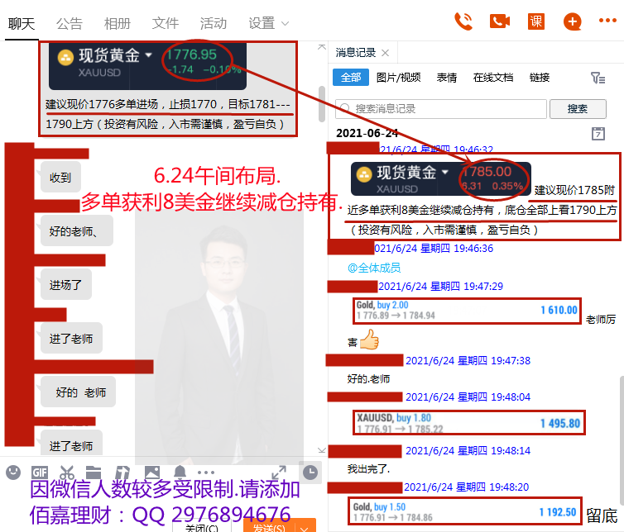Open the three-dot more options menu
Screen dimensions: 624x532
click(x=607, y=21)
